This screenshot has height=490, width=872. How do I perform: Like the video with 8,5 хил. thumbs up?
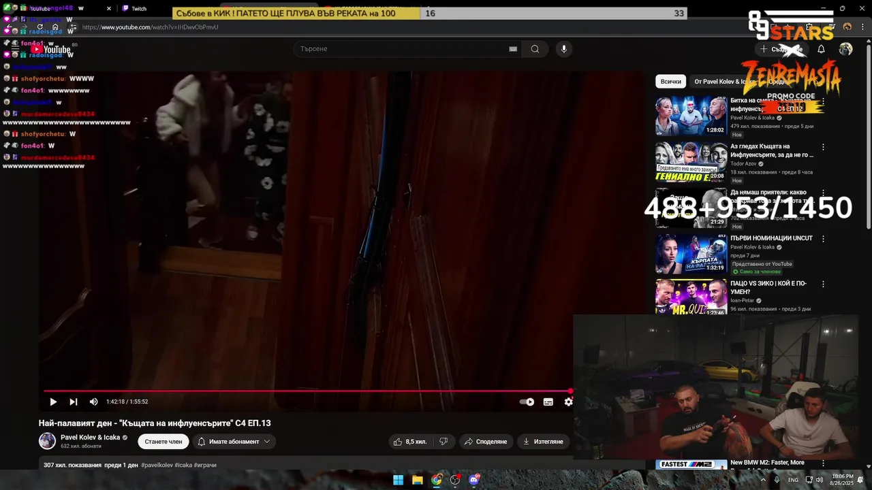[x=410, y=442]
